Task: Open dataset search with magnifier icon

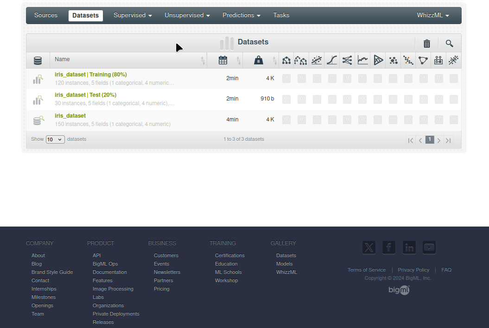Action: point(449,44)
